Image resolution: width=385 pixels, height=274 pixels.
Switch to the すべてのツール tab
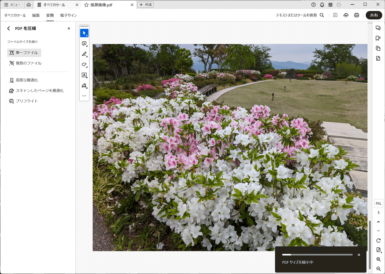click(58, 5)
